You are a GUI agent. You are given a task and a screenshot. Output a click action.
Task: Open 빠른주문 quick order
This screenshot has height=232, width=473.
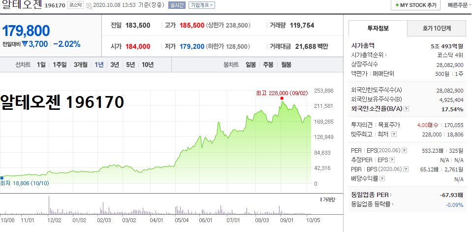pyautogui.click(x=458, y=5)
